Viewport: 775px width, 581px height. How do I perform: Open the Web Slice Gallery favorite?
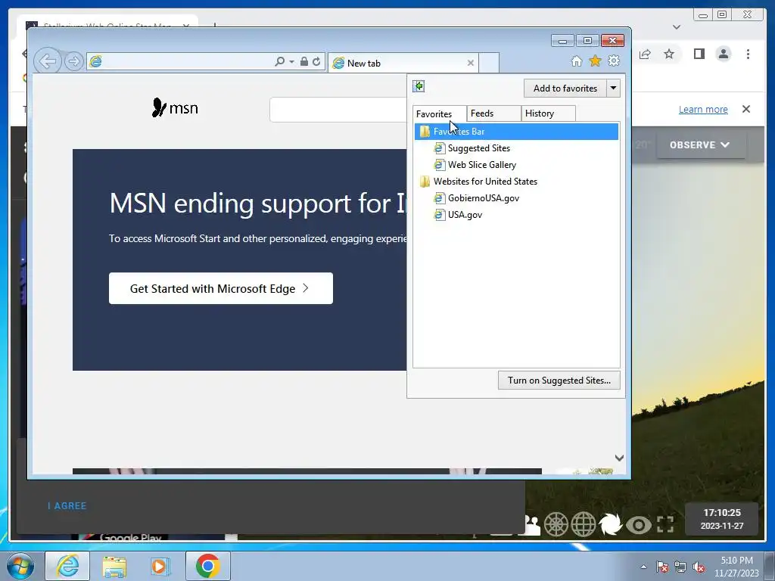point(481,165)
